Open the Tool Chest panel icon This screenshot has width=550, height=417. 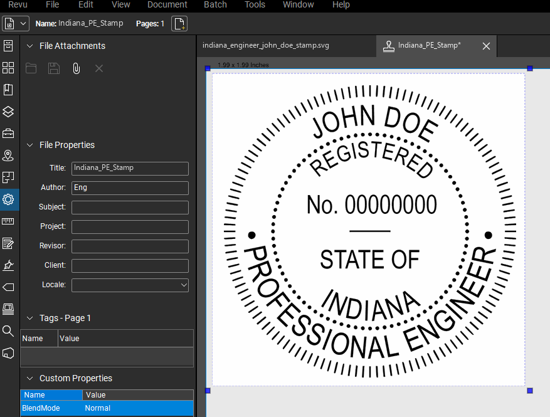8,134
